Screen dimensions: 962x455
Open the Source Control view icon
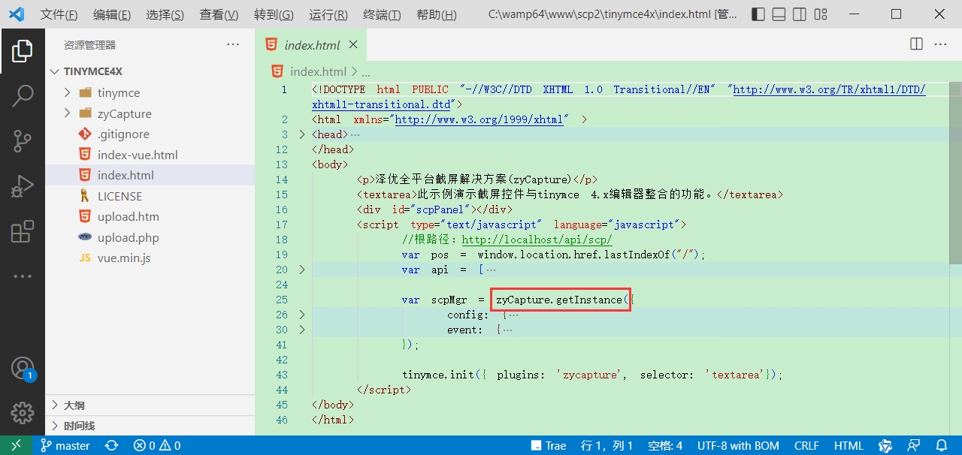pyautogui.click(x=23, y=140)
